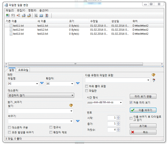
Task: Click the help icon in the find-replace section
Action: [x=71, y=105]
